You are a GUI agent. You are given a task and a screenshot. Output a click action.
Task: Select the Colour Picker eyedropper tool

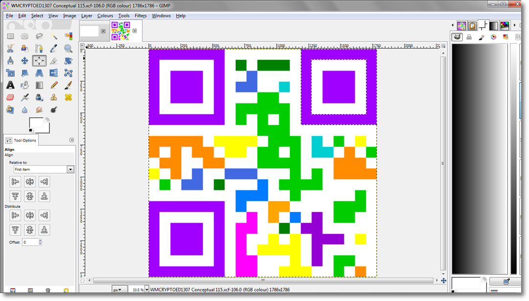54,48
